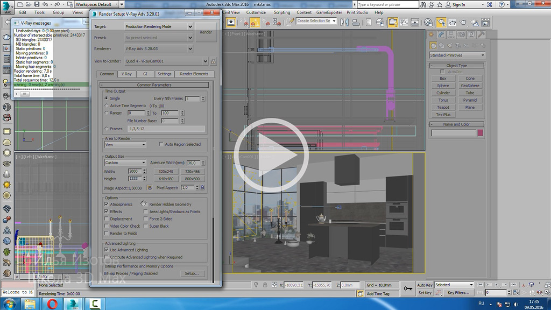Click the Teapot primitive button

pyautogui.click(x=443, y=107)
